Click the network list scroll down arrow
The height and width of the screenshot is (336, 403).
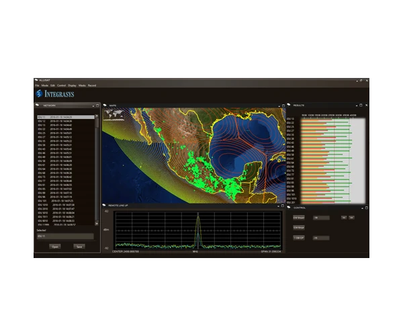tap(97, 224)
